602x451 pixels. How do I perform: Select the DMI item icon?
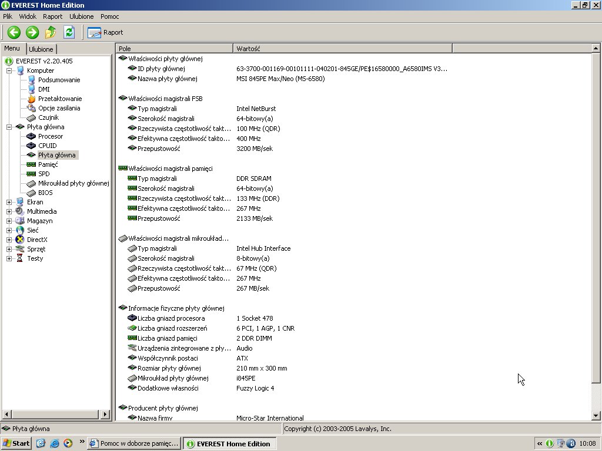coord(32,89)
